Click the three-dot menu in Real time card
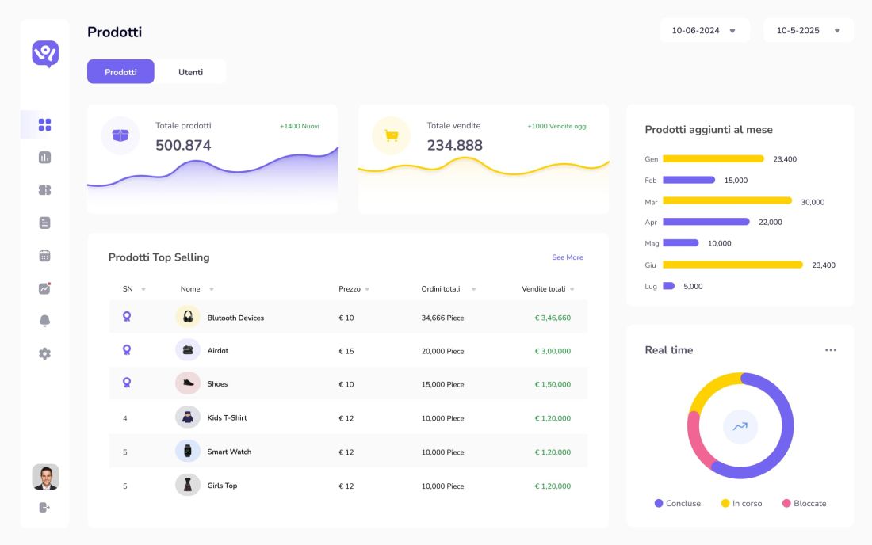This screenshot has height=545, width=872. pyautogui.click(x=830, y=350)
